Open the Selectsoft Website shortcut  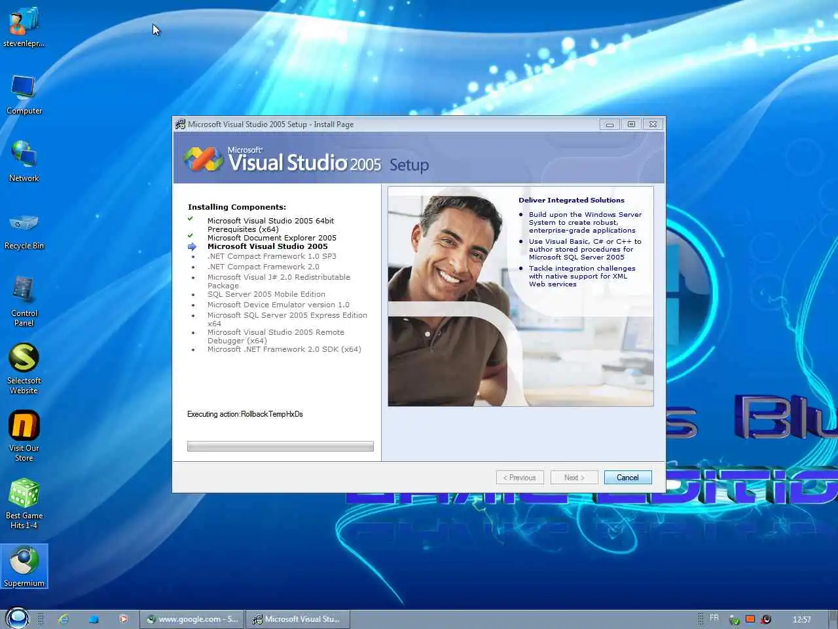(x=24, y=369)
